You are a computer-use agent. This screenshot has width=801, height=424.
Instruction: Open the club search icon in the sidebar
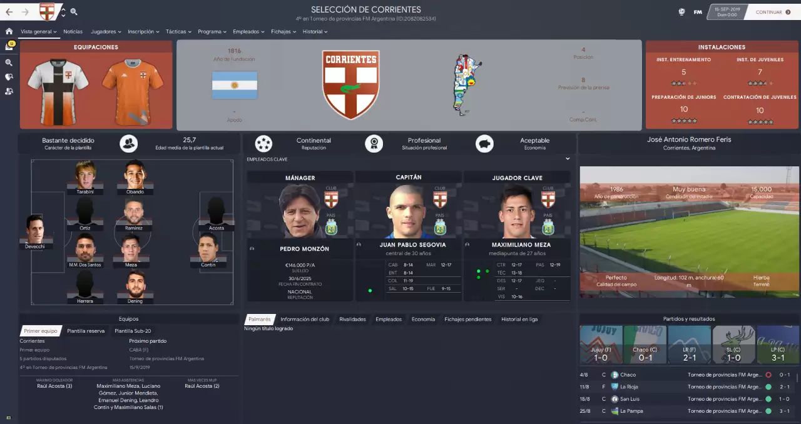9,77
